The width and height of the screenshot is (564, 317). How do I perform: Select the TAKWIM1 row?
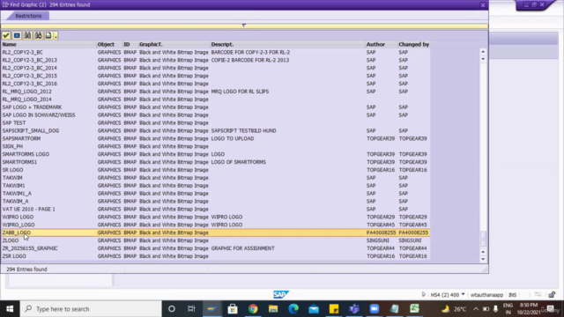[x=215, y=186]
